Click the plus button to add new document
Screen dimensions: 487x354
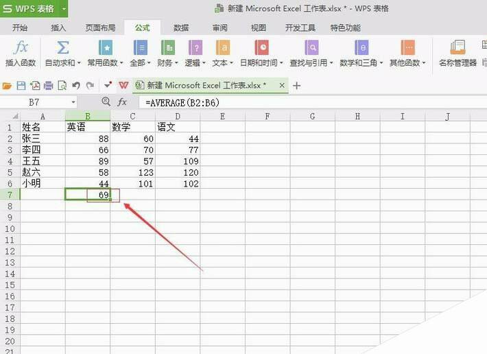pyautogui.click(x=296, y=85)
